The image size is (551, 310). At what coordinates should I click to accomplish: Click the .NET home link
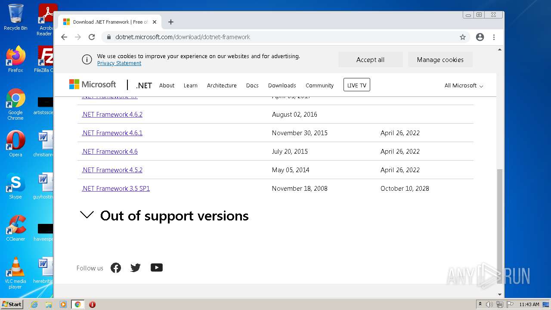144,85
